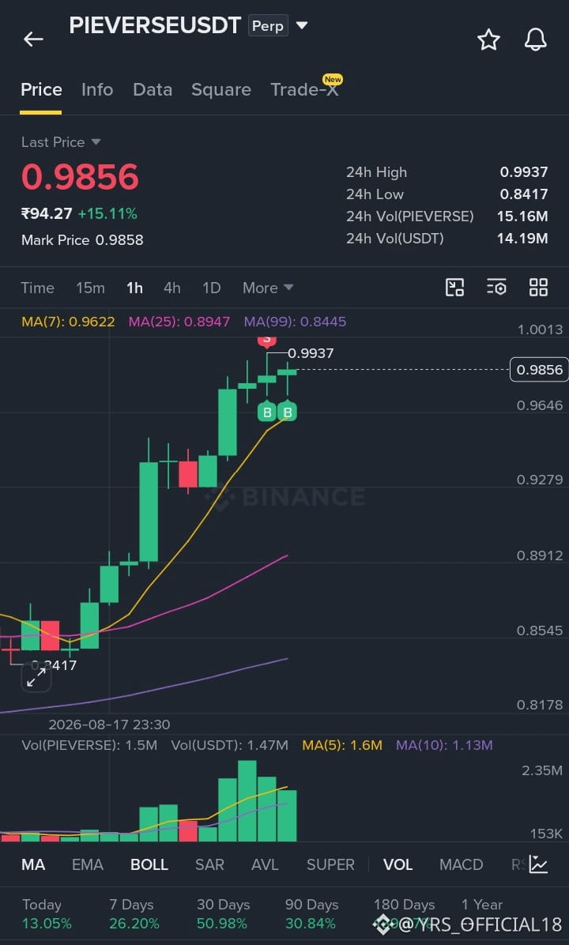Select the Time chart interval
The image size is (569, 945).
[37, 288]
